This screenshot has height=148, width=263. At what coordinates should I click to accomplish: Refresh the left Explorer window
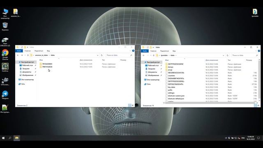[102, 55]
